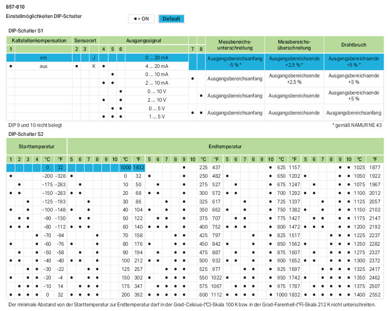388x311 pixels.
Task: Click the Endtemperatur header
Action: coord(225,147)
